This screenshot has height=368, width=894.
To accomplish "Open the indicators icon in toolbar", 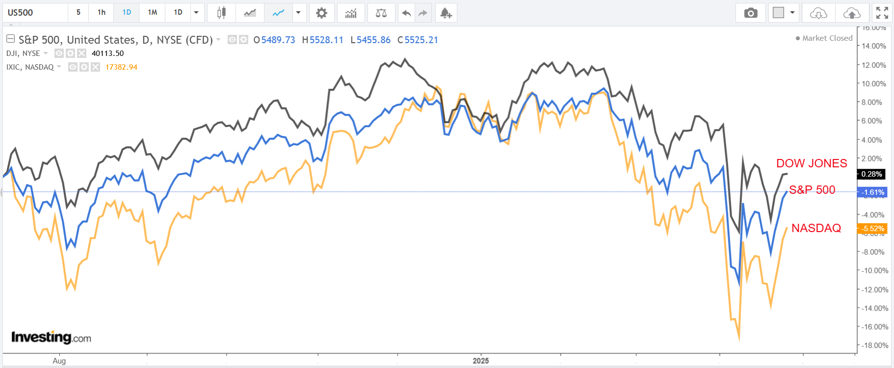I will (x=351, y=13).
